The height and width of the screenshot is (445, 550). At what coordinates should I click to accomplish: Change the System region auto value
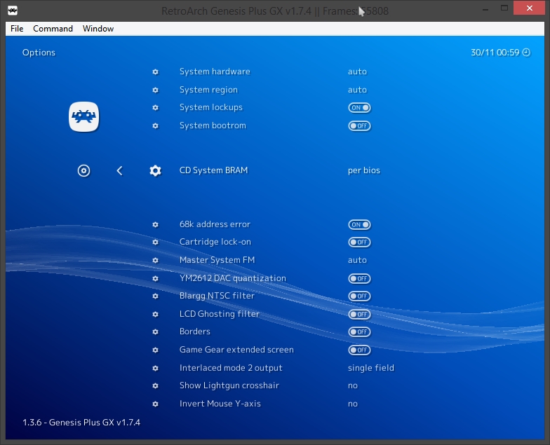coord(357,90)
